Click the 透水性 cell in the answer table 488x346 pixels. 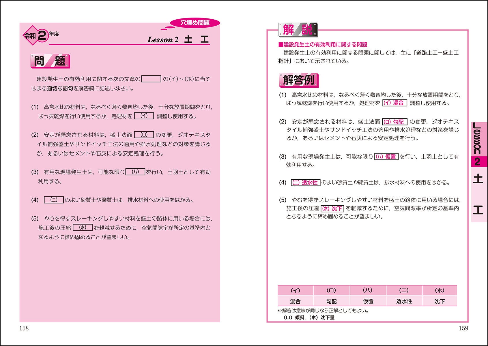[404, 301]
